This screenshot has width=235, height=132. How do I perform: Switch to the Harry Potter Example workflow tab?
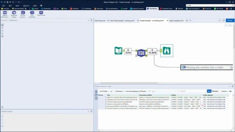coord(122,21)
